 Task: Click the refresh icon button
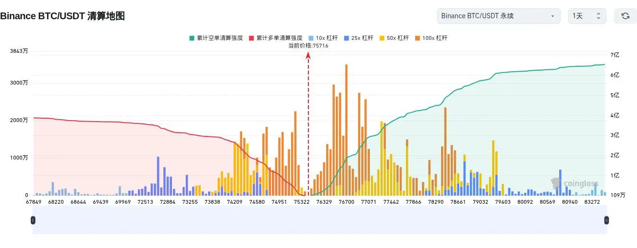(x=625, y=16)
